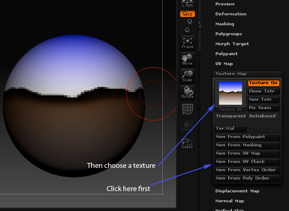Click the New Txtr button
This screenshot has height=211, width=289.
(263, 99)
